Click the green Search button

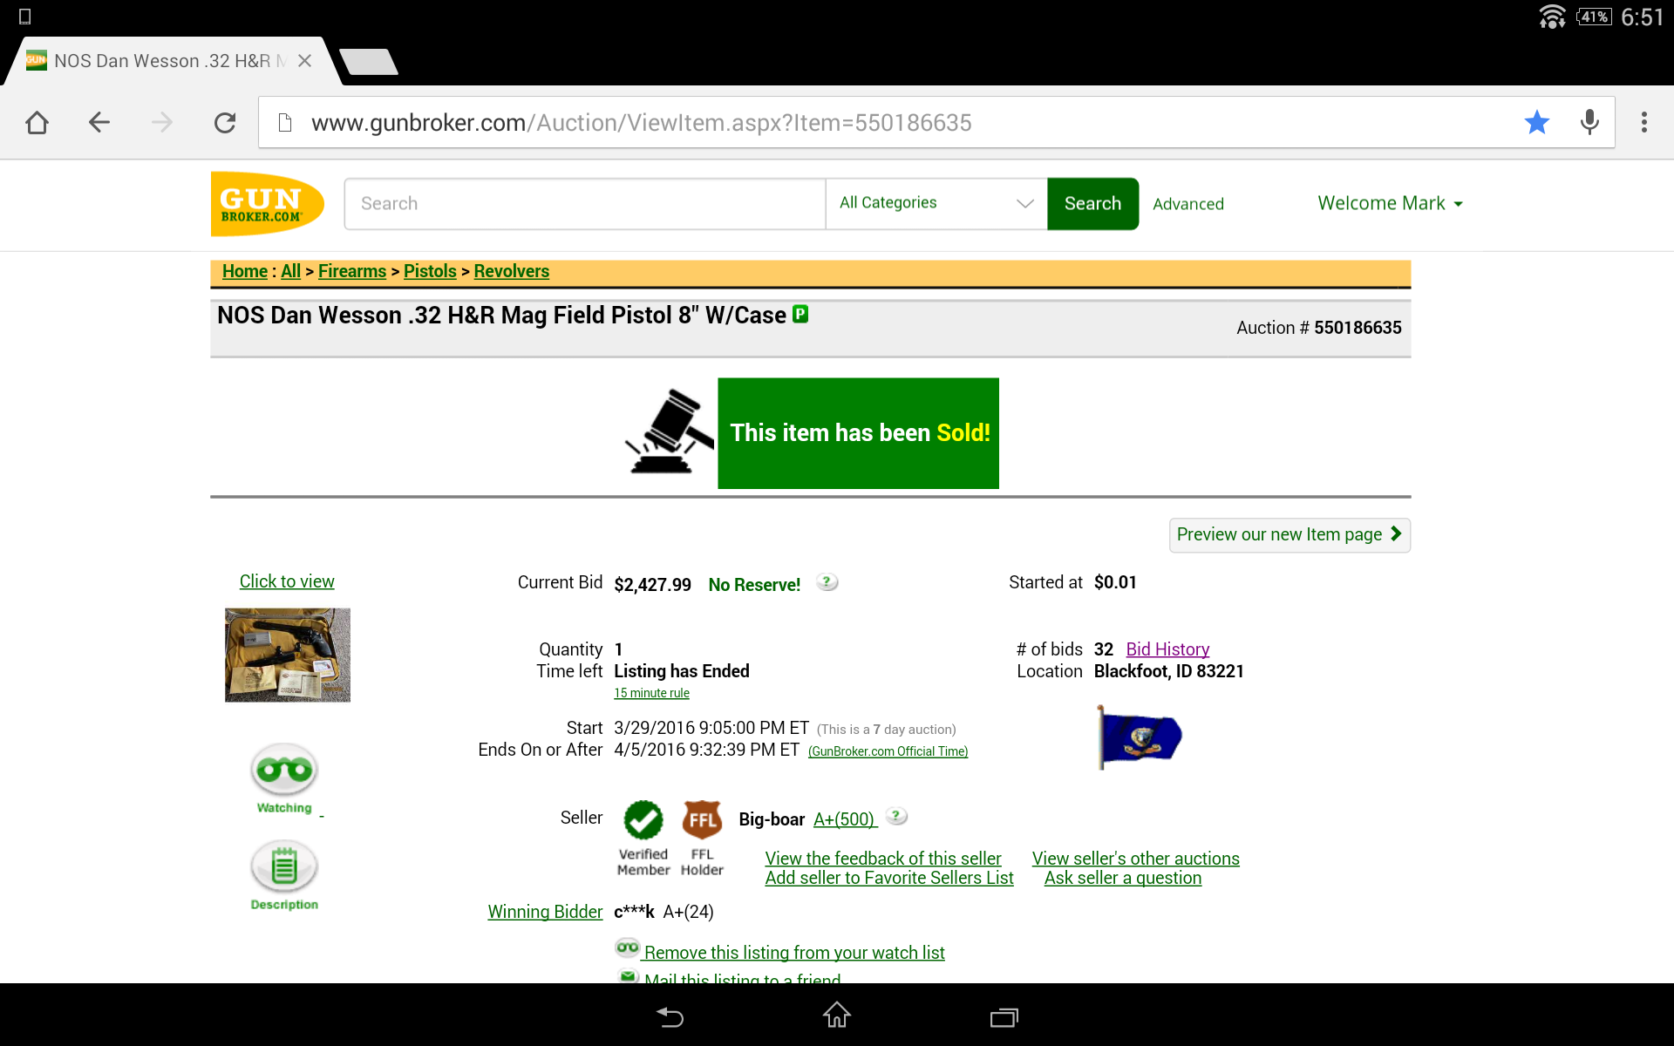coord(1092,204)
